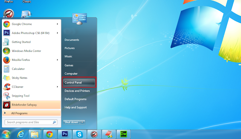
Task: Launch Windows Media Center
Action: click(x=32, y=51)
